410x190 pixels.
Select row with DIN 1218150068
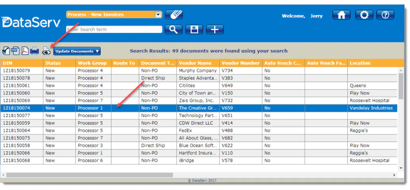[x=199, y=160]
